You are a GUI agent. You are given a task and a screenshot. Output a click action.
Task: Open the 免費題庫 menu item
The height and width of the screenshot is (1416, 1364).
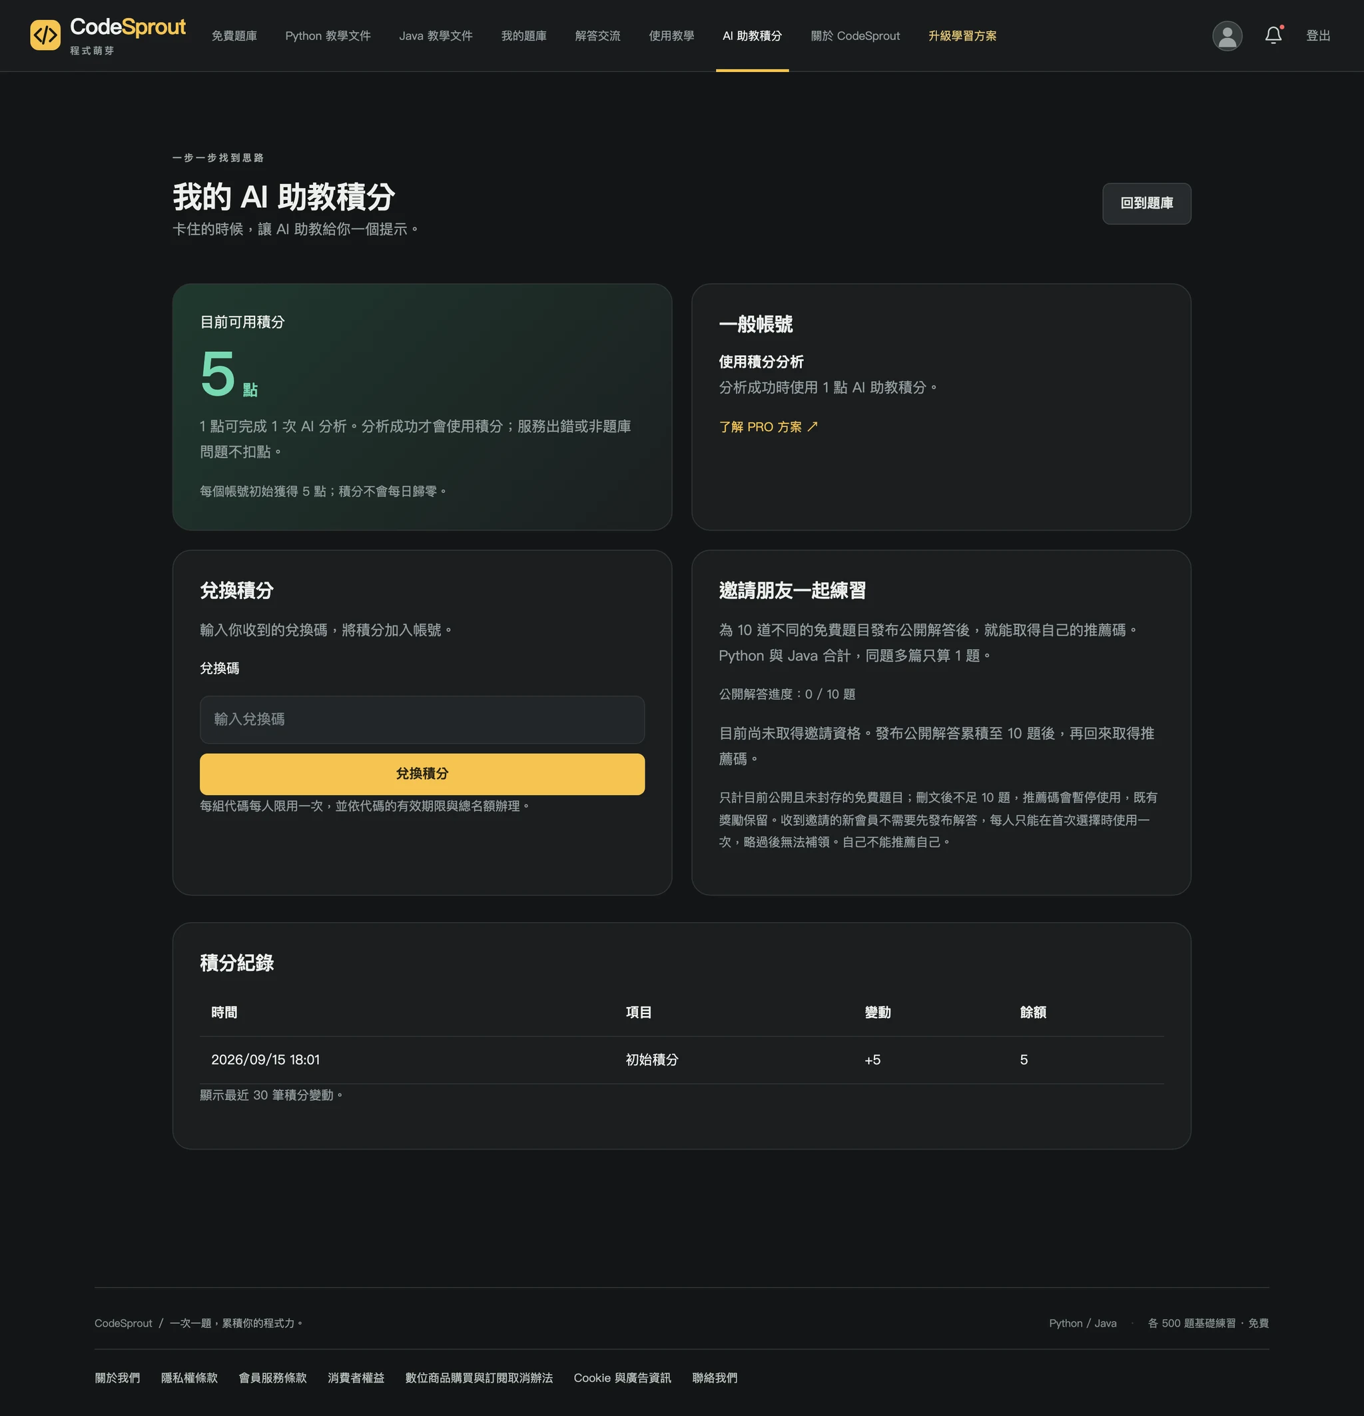pyautogui.click(x=234, y=36)
